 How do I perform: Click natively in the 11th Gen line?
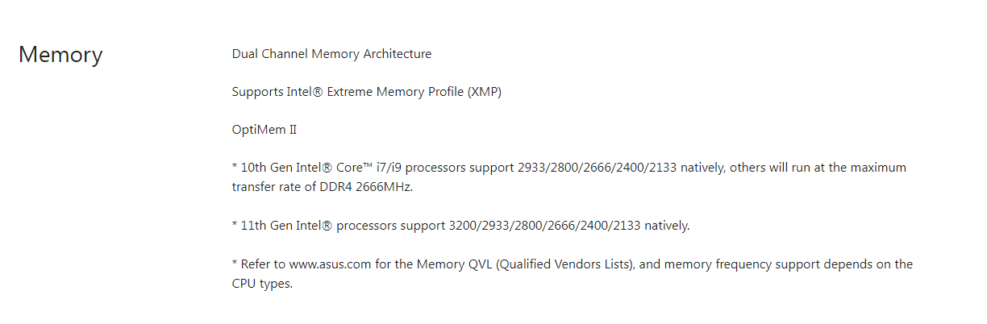pos(666,226)
